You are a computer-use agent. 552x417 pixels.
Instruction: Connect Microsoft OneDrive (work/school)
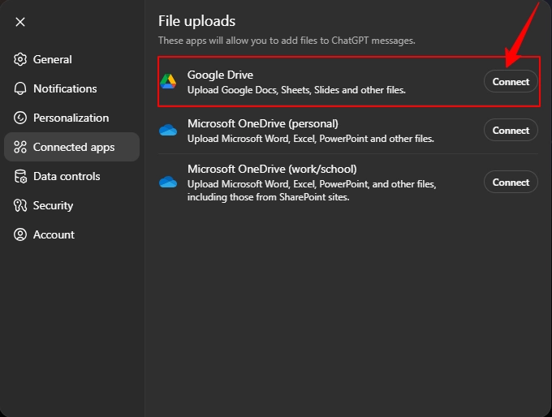tap(511, 182)
